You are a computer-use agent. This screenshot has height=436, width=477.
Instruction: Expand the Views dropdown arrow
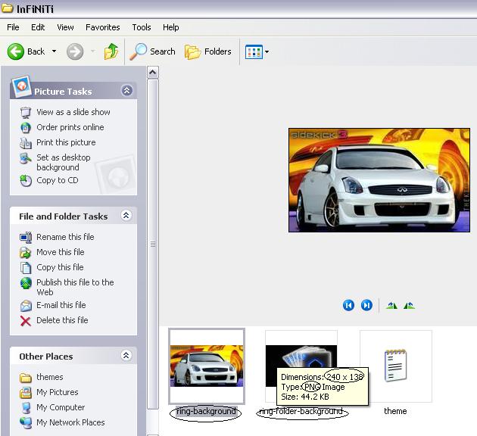pyautogui.click(x=267, y=51)
